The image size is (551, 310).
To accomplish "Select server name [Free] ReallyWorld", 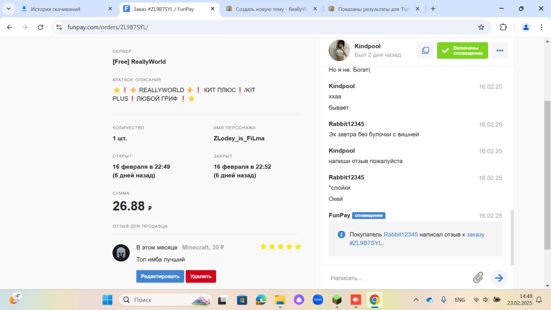I will coord(139,62).
